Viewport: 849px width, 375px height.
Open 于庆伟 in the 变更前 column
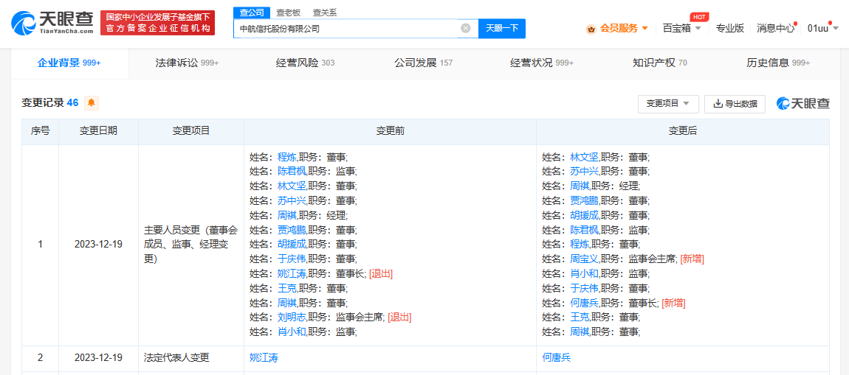pyautogui.click(x=292, y=259)
